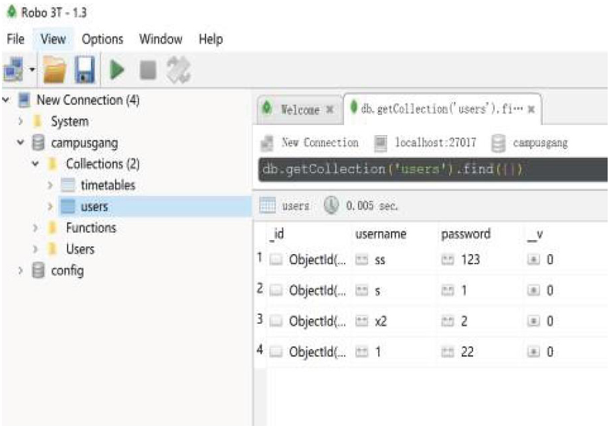Image resolution: width=611 pixels, height=426 pixels.
Task: Select the timetables collection
Action: pyautogui.click(x=108, y=185)
